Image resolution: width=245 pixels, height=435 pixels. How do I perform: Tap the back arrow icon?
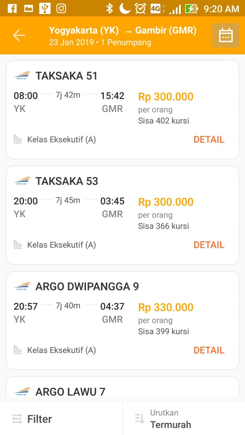(x=19, y=35)
